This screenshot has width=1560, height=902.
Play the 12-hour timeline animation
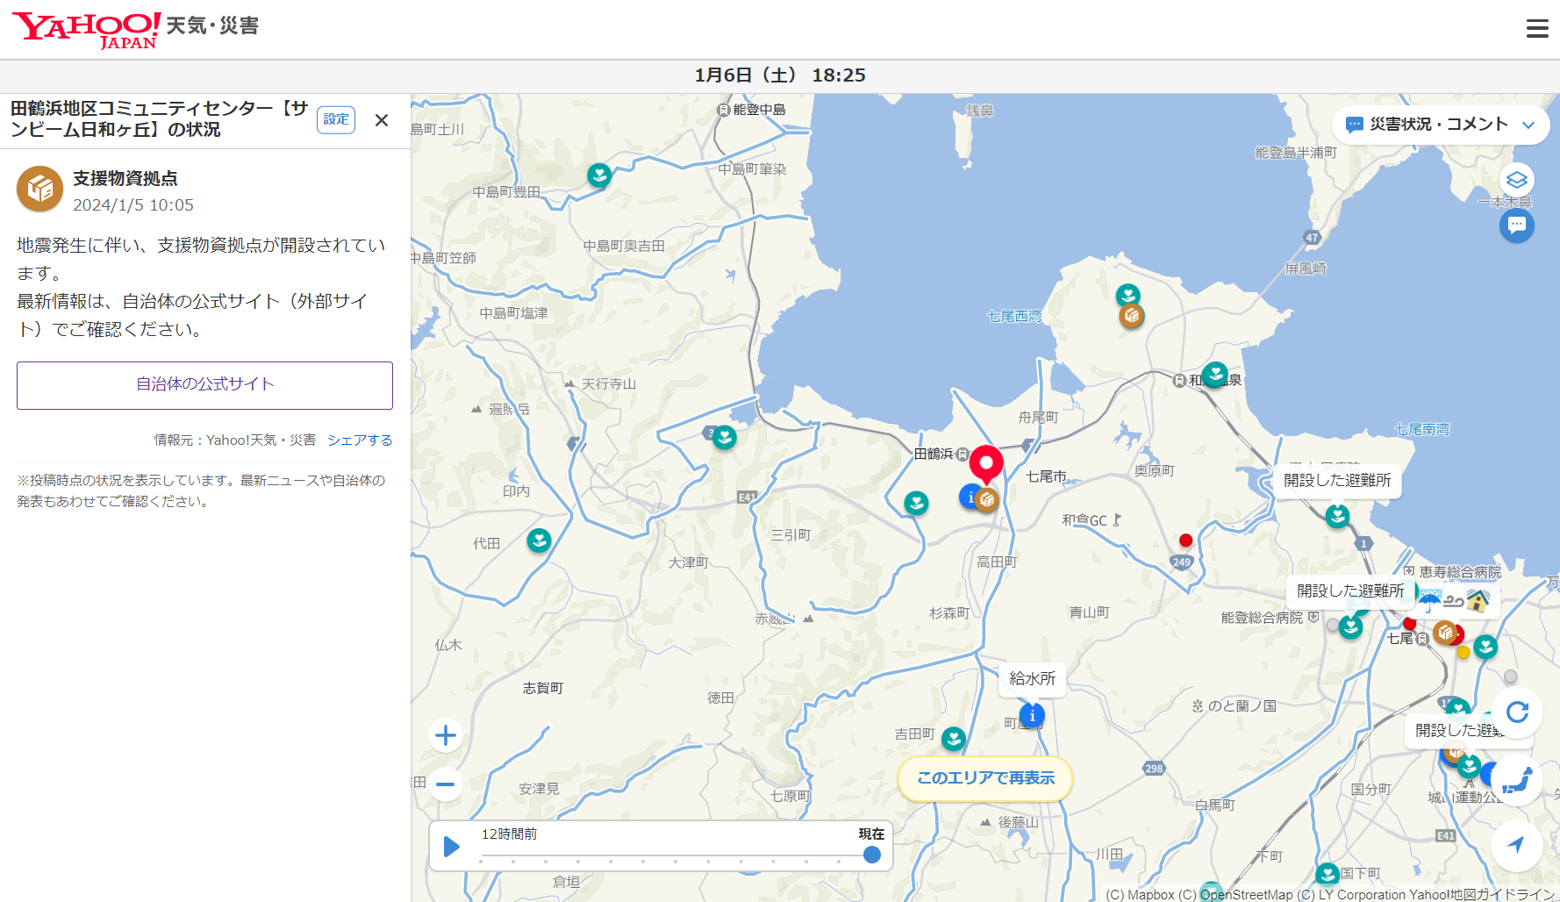(x=452, y=847)
